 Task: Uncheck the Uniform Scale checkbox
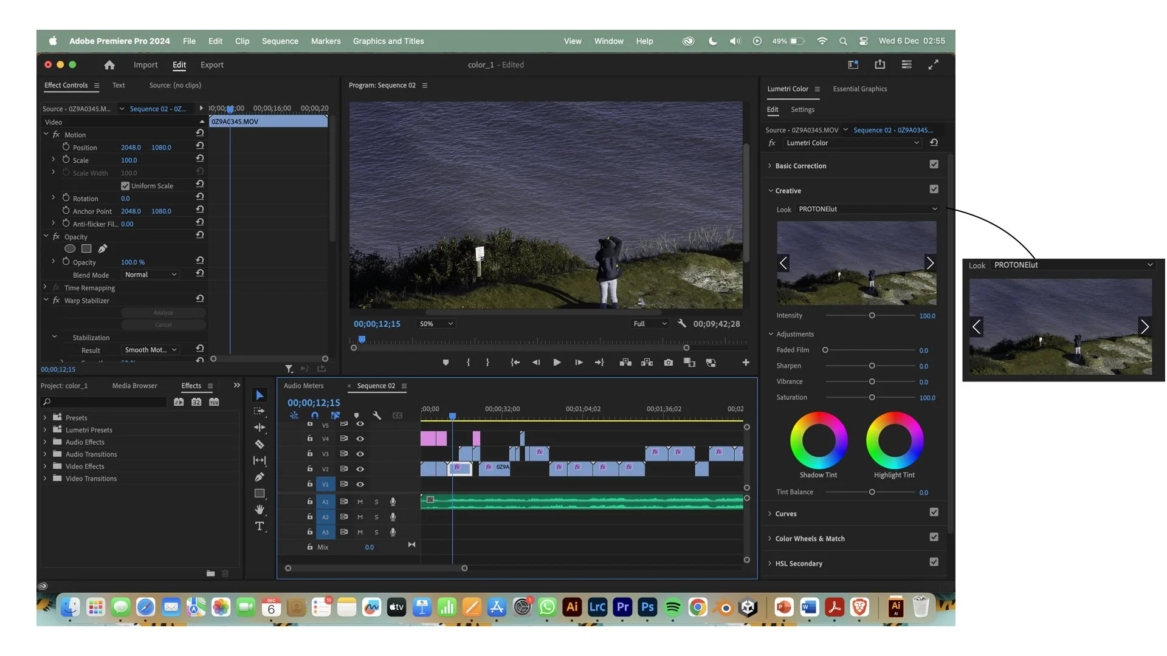pyautogui.click(x=125, y=186)
